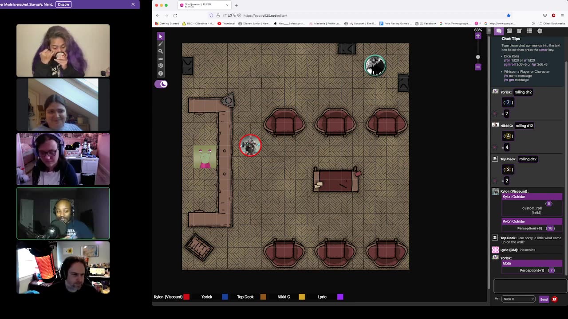Click the bookmark star icon
The height and width of the screenshot is (319, 568).
coord(509,16)
